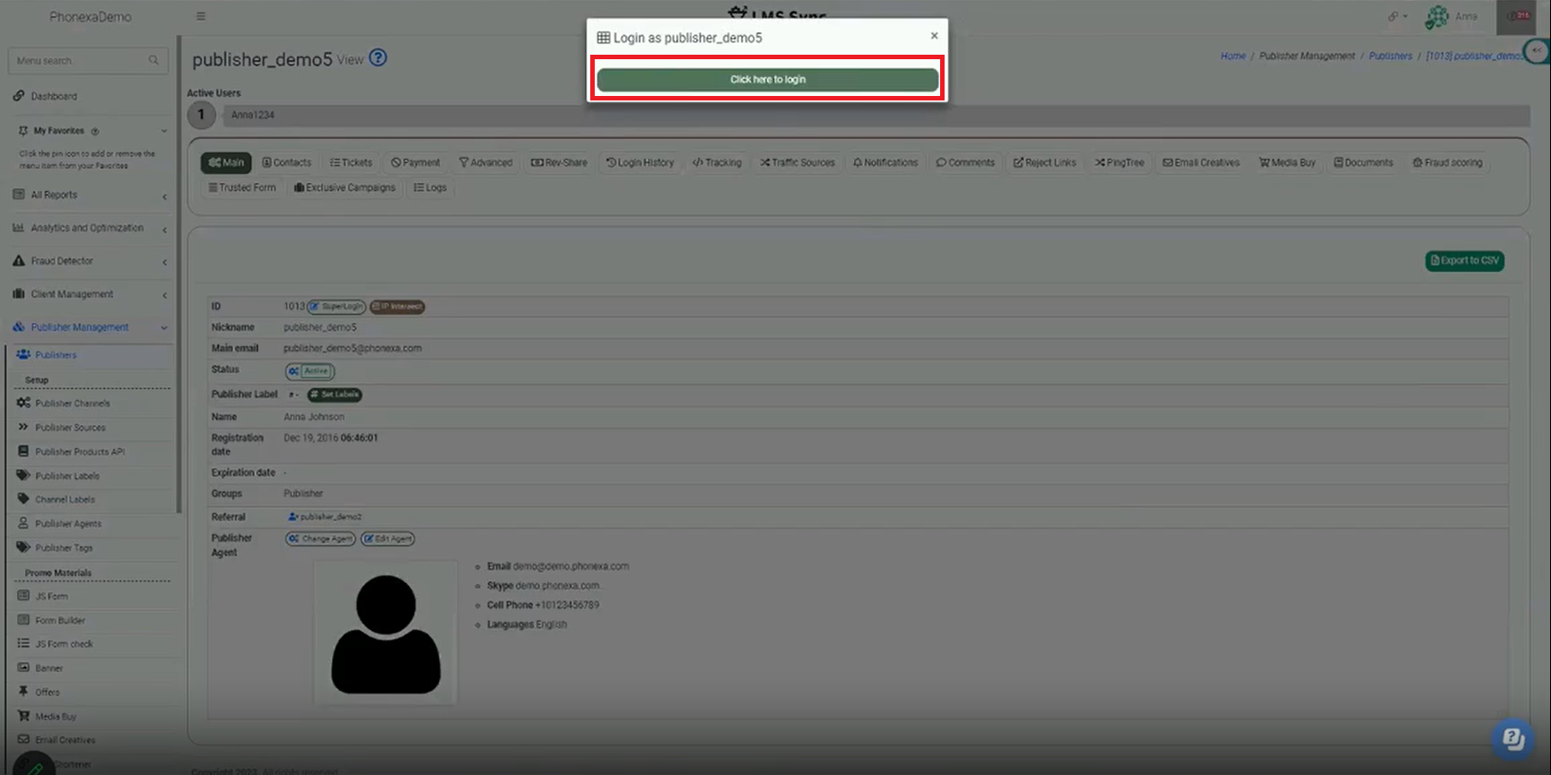
Task: Click the Edit Agent button
Action: click(388, 539)
